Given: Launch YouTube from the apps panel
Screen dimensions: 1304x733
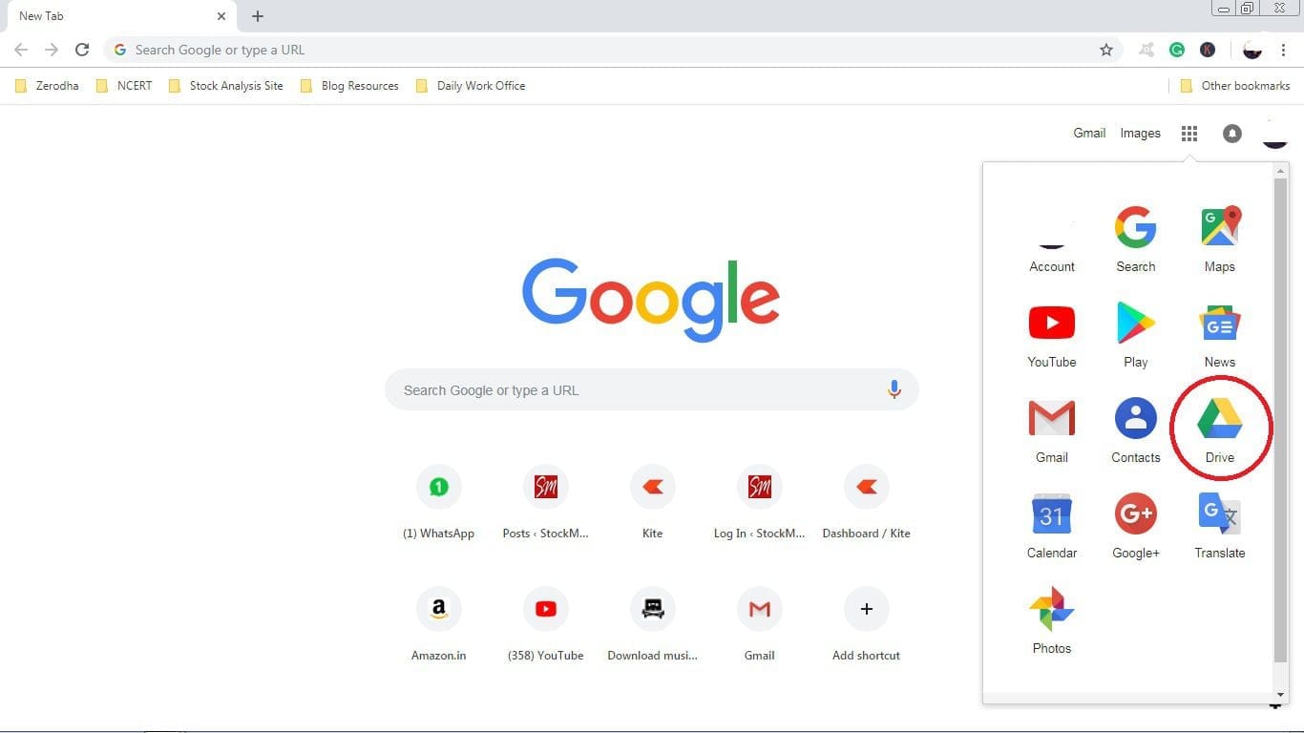Looking at the screenshot, I should click(1052, 335).
